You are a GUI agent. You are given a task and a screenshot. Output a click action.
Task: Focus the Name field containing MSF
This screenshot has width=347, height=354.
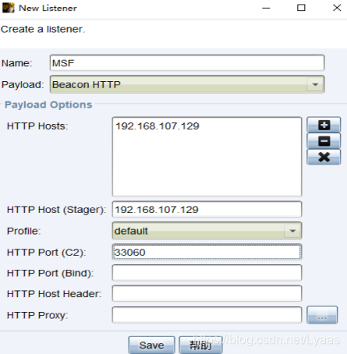click(187, 63)
